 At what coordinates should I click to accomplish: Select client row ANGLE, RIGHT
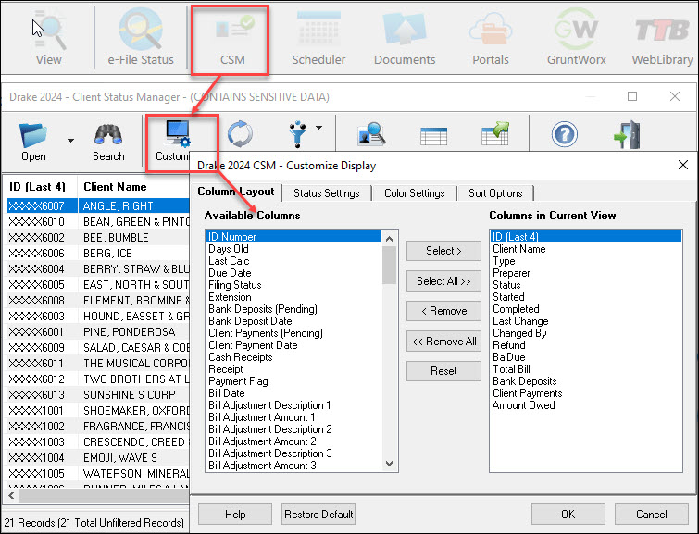point(98,206)
